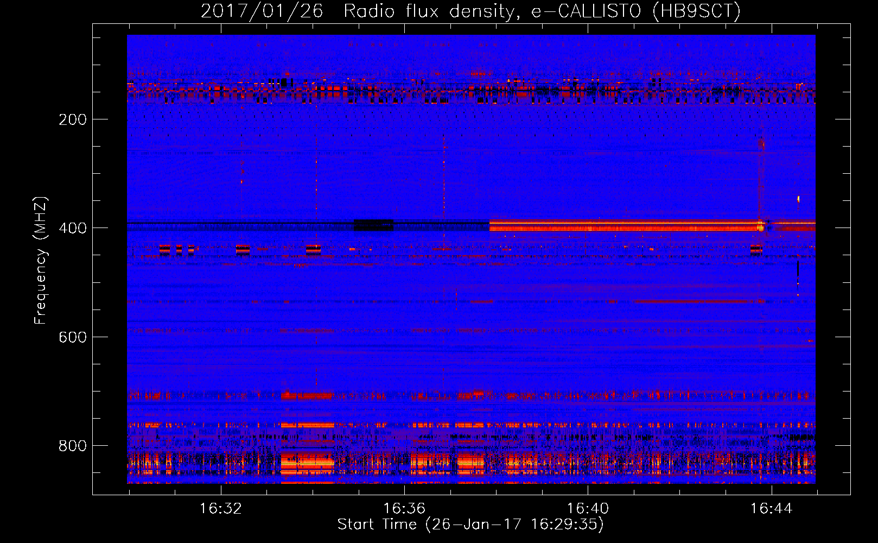Image resolution: width=878 pixels, height=543 pixels.
Task: Click the 16:36 time tick label
Action: pyautogui.click(x=404, y=509)
